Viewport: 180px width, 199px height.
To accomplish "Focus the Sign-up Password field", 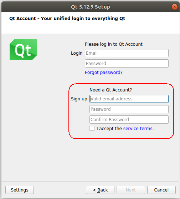I will click(x=129, y=109).
